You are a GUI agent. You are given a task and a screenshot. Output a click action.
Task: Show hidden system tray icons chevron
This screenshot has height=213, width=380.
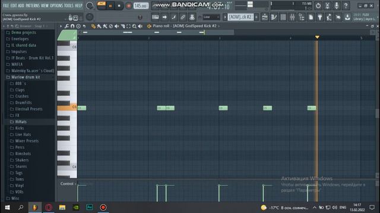pyautogui.click(x=314, y=208)
